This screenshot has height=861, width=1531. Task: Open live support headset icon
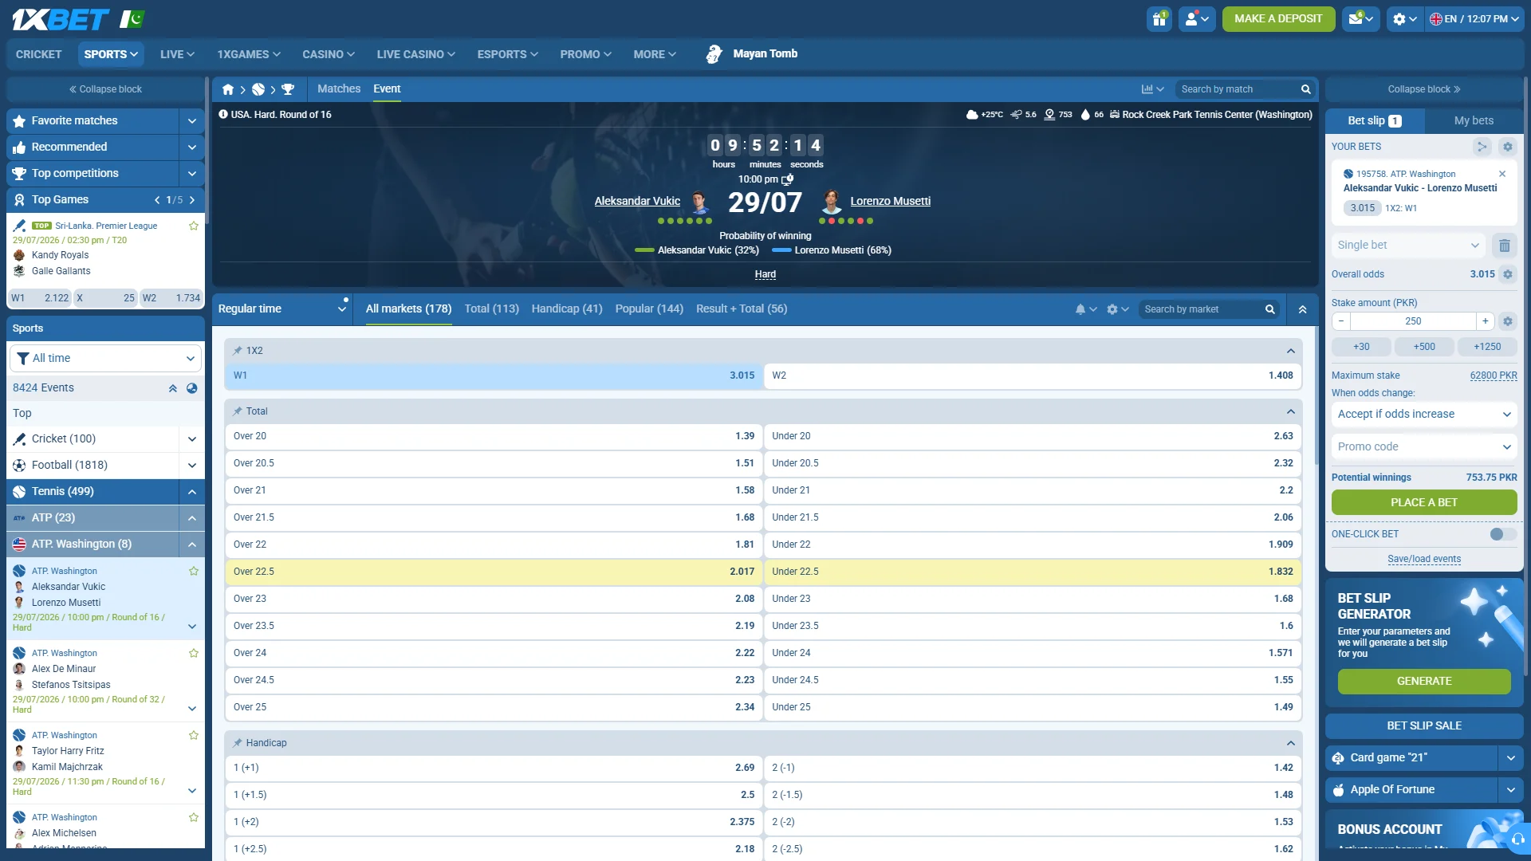pyautogui.click(x=1517, y=839)
